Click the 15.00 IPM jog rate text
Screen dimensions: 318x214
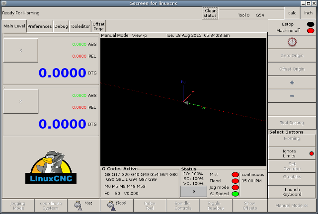(252, 181)
